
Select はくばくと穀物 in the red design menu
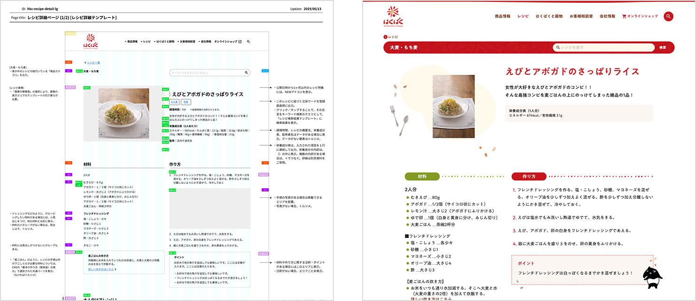[549, 16]
